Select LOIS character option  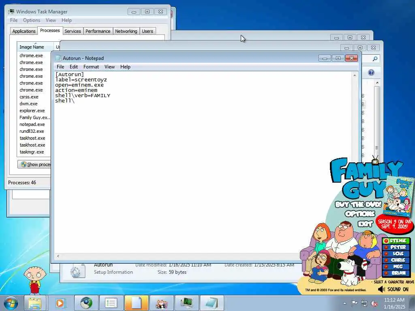pyautogui.click(x=396, y=253)
